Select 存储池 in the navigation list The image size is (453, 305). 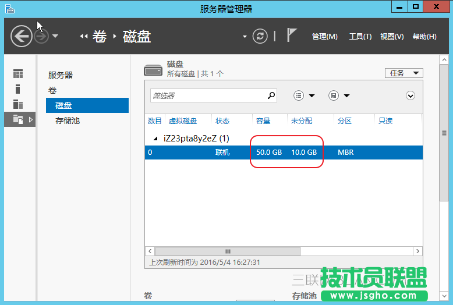[x=68, y=120]
